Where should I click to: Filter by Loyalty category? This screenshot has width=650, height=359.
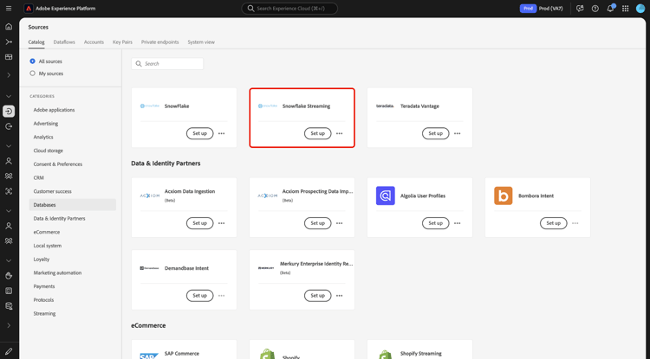coord(42,260)
